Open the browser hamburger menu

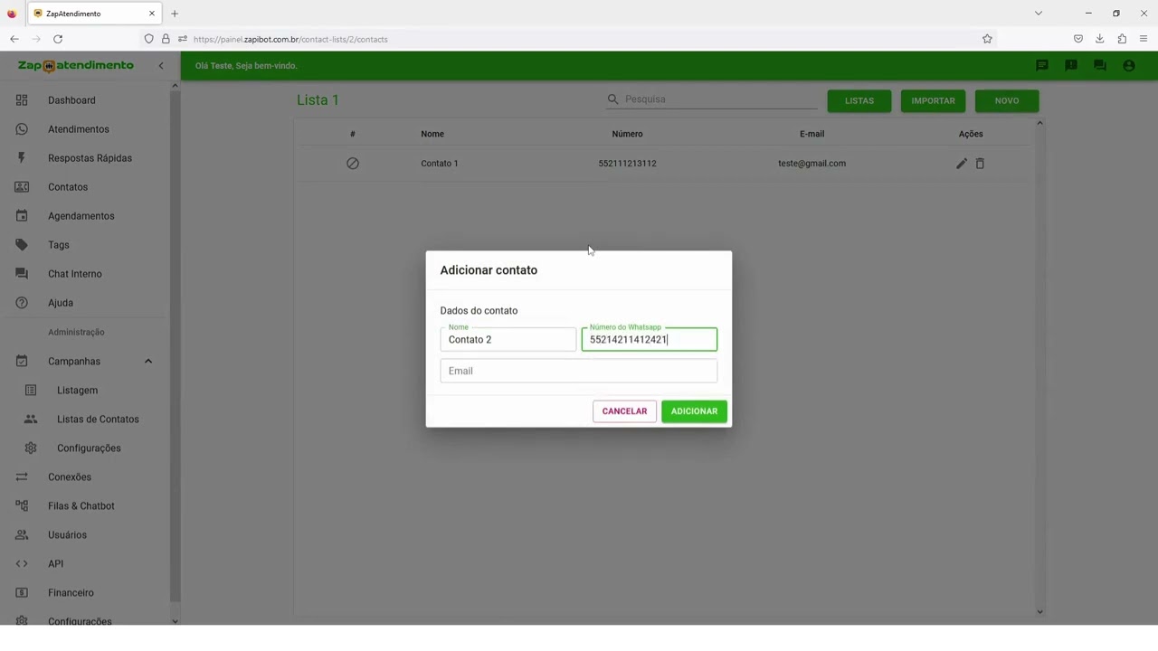pos(1144,39)
